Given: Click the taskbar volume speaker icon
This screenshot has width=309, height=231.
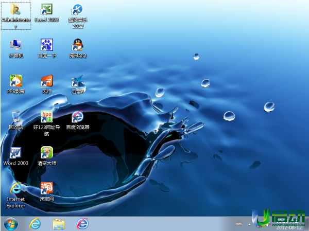Looking at the screenshot, I should pos(268,224).
